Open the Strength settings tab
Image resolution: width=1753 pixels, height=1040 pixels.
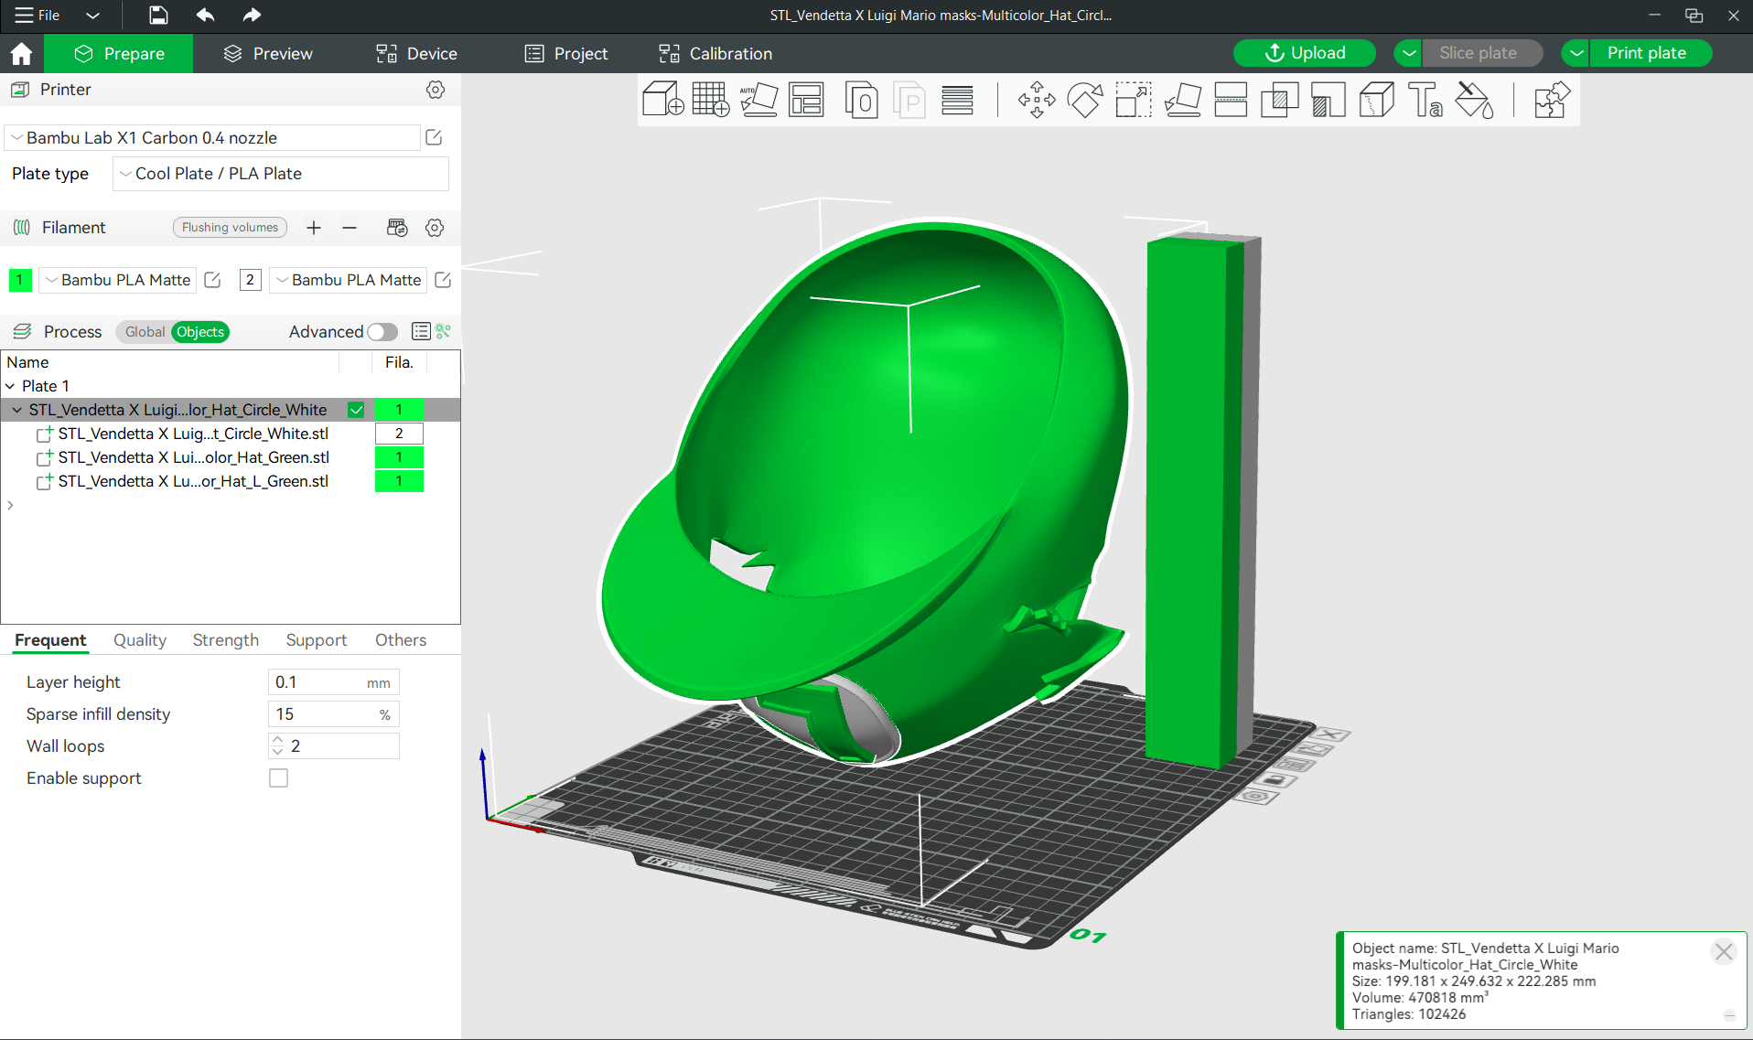225,640
